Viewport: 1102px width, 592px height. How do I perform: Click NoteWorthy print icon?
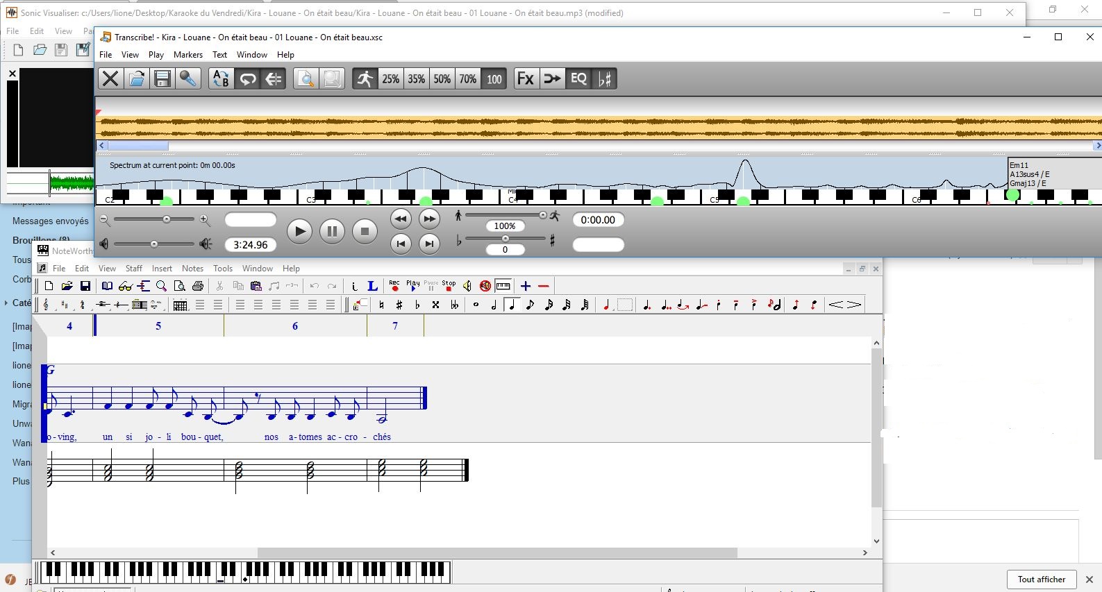coord(197,286)
